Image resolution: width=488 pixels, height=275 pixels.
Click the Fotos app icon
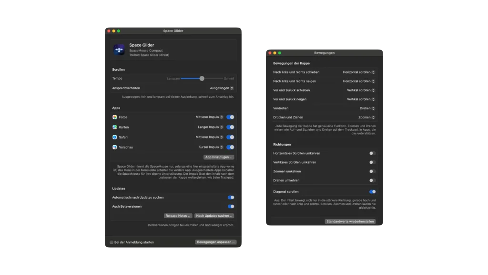[114, 117]
